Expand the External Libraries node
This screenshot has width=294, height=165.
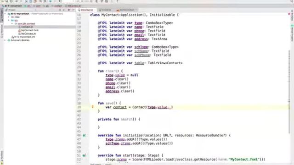(x=5, y=40)
